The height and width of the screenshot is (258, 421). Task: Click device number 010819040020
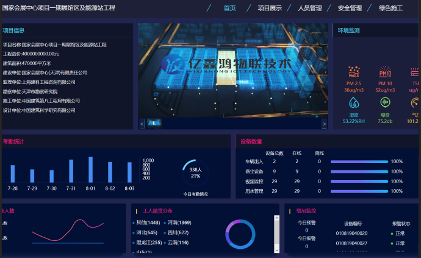pyautogui.click(x=351, y=234)
